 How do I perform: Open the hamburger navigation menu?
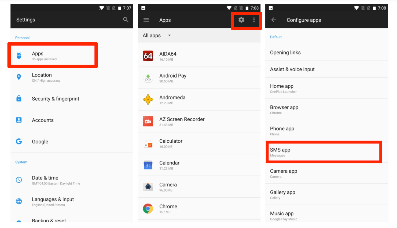146,20
